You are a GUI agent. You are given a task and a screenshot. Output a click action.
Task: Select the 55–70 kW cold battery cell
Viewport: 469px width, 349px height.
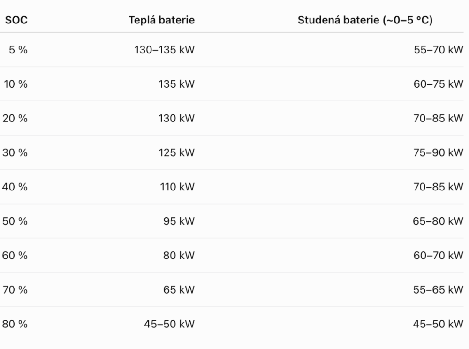439,50
